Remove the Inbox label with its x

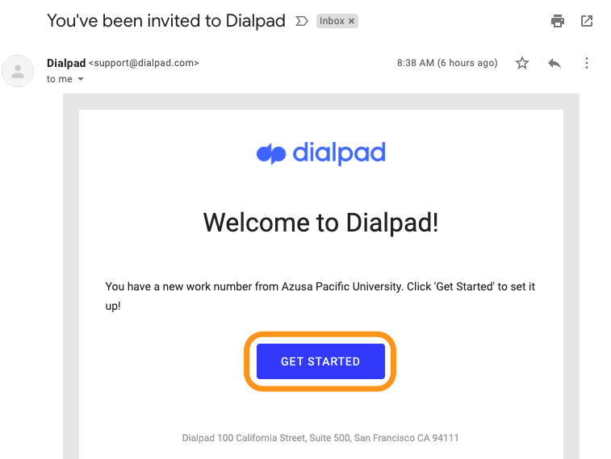tap(351, 21)
